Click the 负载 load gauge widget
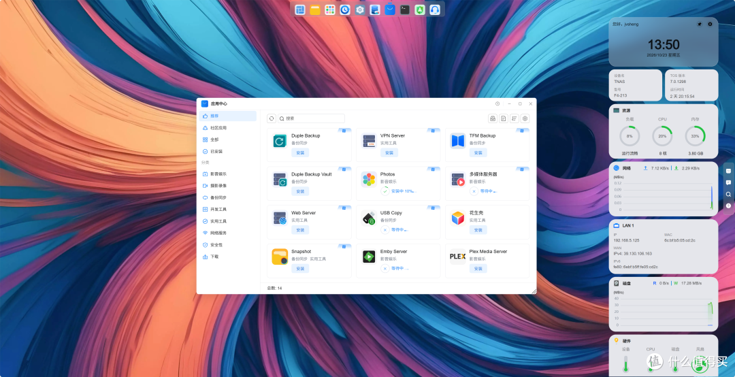Screen dimensions: 735x377 tap(630, 136)
